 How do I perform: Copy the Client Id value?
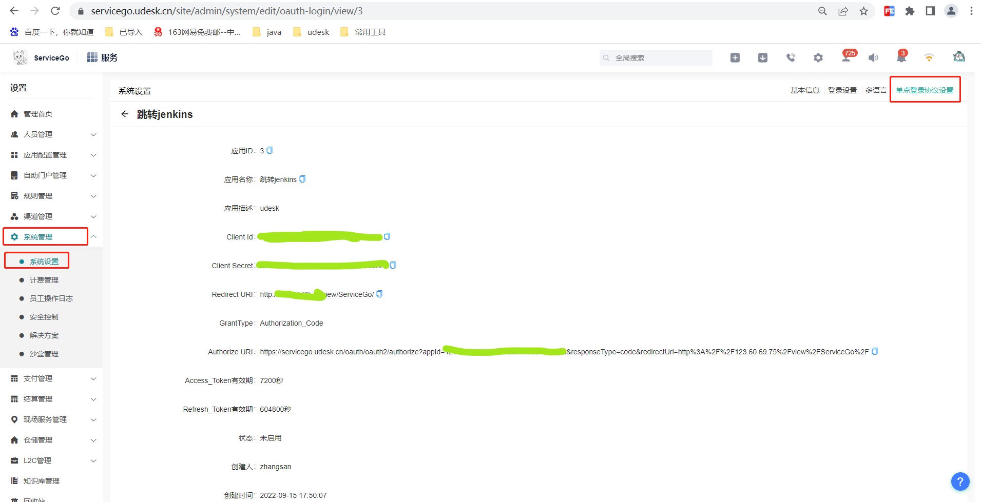coord(387,236)
